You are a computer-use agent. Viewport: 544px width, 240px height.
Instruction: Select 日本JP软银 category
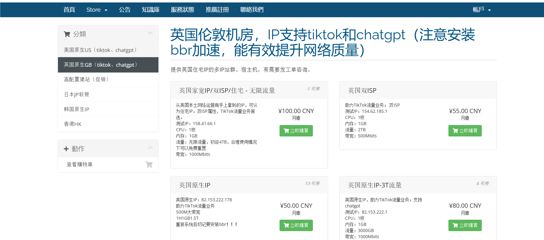(108, 94)
